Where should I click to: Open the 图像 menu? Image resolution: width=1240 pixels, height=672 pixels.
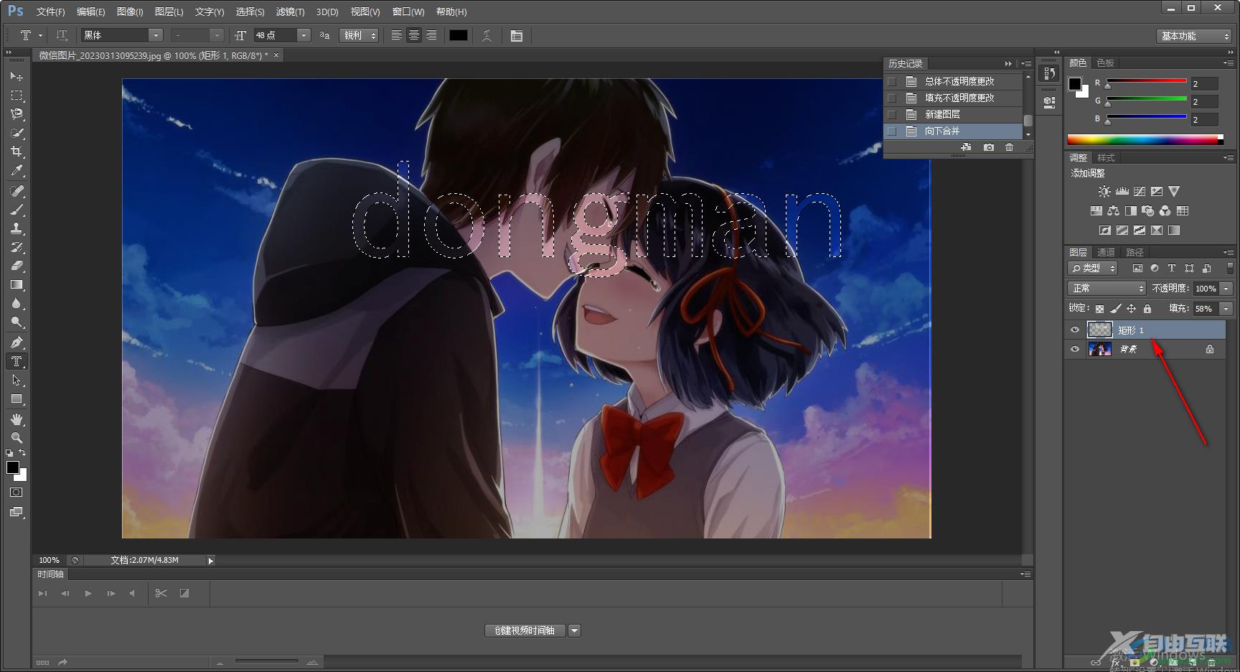[130, 11]
